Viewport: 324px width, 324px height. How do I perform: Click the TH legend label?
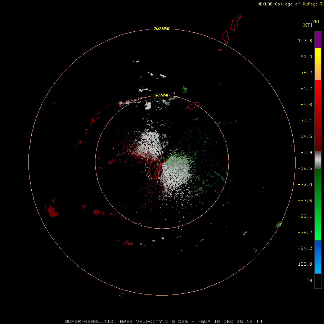pyautogui.click(x=309, y=280)
